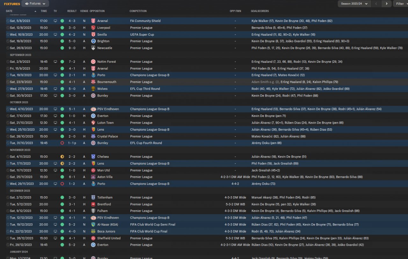The image size is (408, 259).
Task: Sort by the Opposition column header
Action: click(x=97, y=11)
